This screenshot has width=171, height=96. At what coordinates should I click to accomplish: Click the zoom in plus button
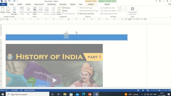tap(166, 90)
